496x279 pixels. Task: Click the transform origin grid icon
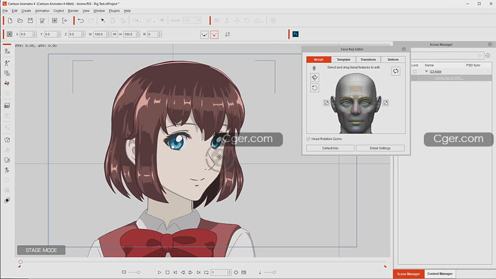coord(10,34)
